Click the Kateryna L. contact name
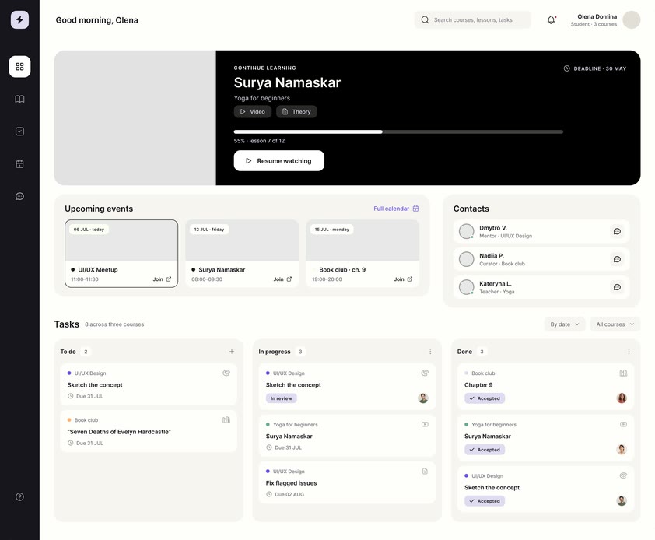The height and width of the screenshot is (540, 655). point(496,283)
